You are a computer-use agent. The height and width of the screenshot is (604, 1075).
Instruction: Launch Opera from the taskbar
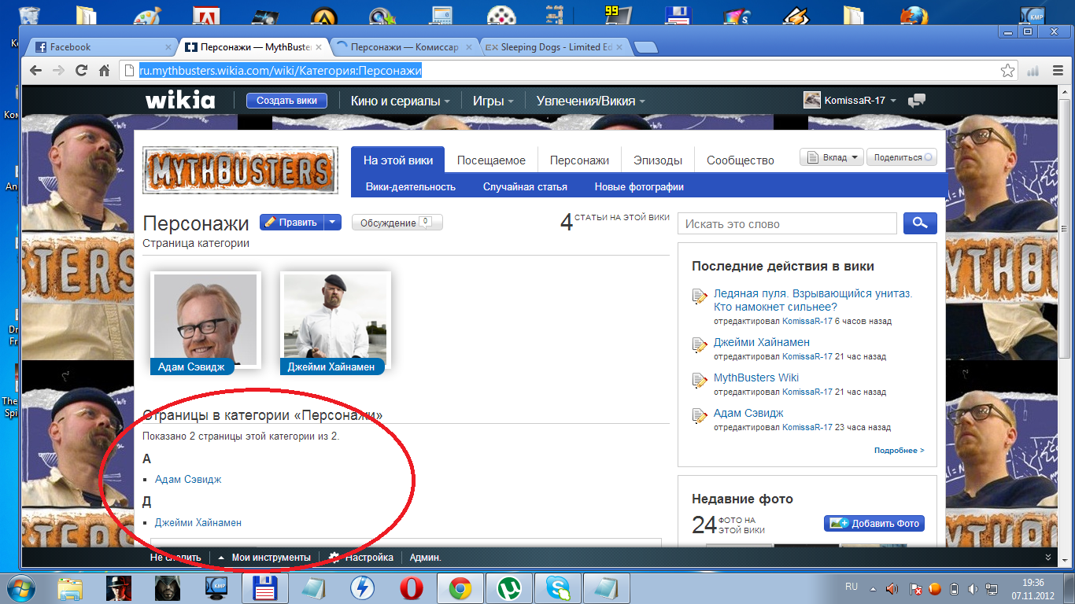pyautogui.click(x=411, y=587)
